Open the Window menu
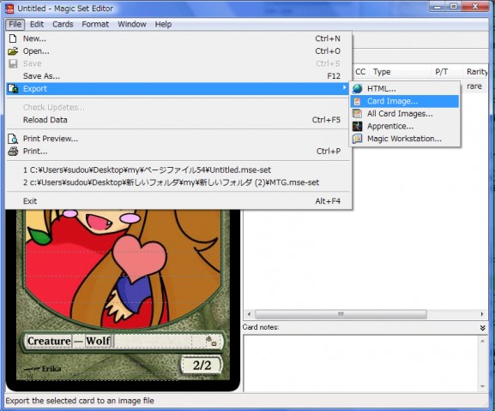The image size is (495, 411). tap(132, 24)
